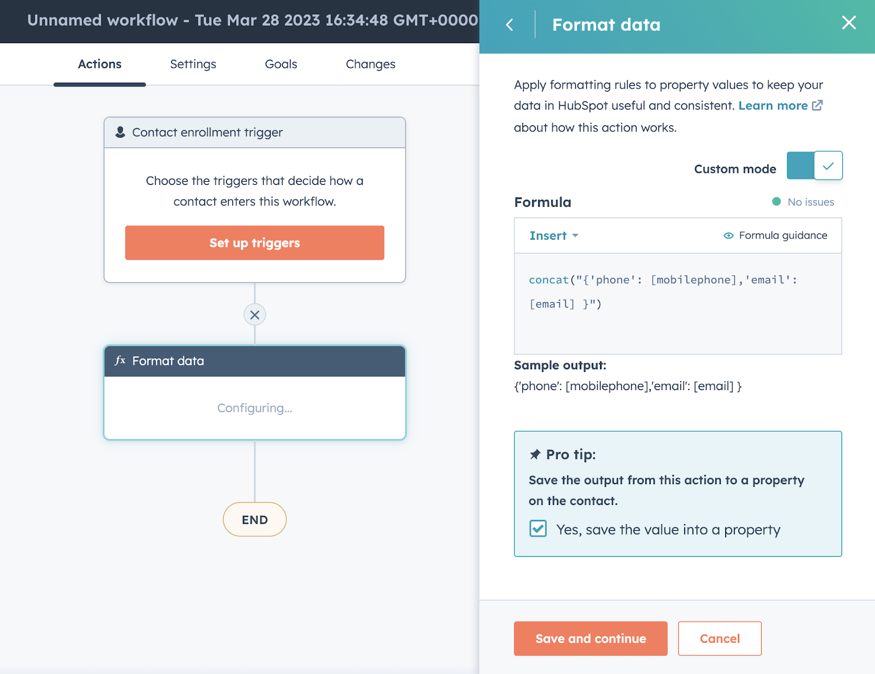Viewport: 875px width, 674px height.
Task: Click Save and continue
Action: click(591, 638)
